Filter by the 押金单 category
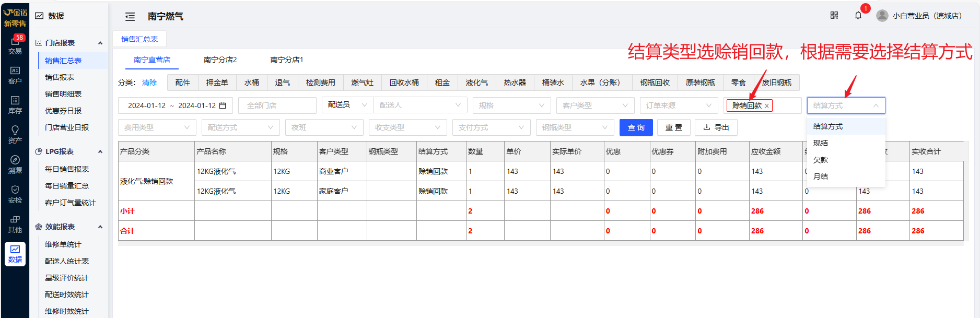The height and width of the screenshot is (318, 980). click(217, 83)
